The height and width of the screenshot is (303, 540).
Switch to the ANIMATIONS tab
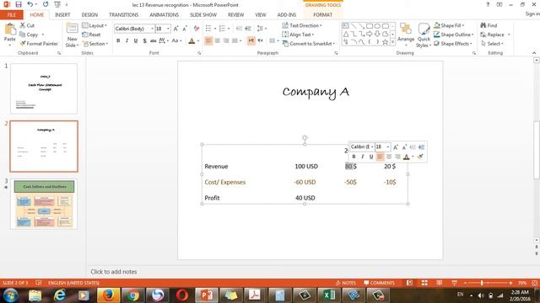coord(164,15)
